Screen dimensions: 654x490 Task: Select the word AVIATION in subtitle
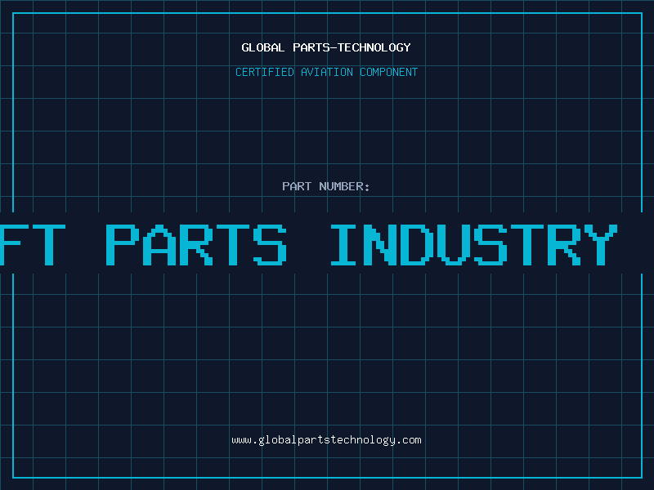pyautogui.click(x=327, y=72)
